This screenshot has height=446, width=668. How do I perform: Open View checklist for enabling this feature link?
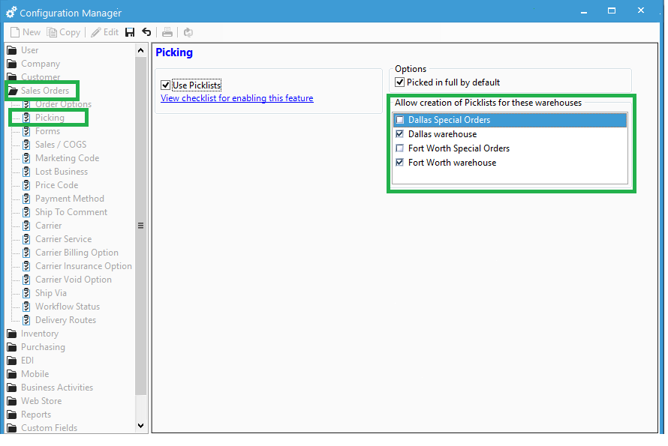coord(237,98)
